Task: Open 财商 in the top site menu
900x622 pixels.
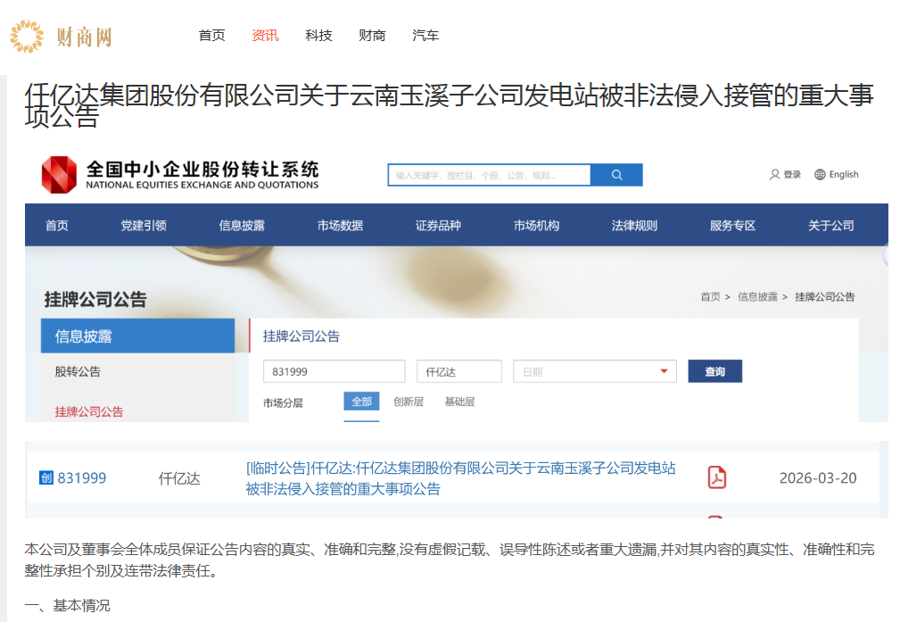Action: (x=372, y=36)
